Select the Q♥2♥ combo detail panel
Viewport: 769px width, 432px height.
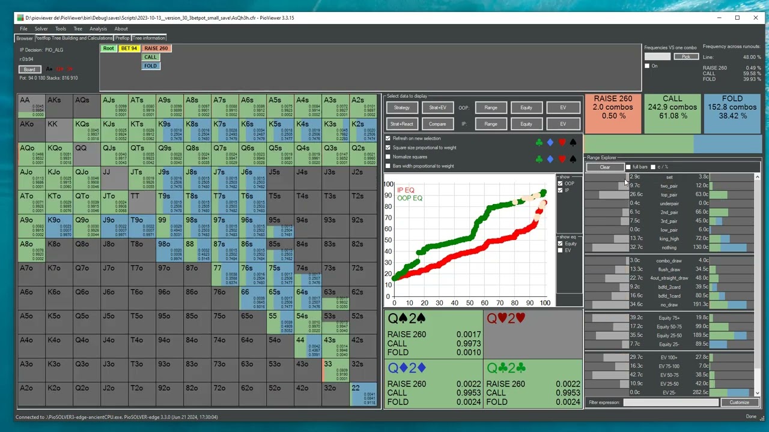point(533,334)
